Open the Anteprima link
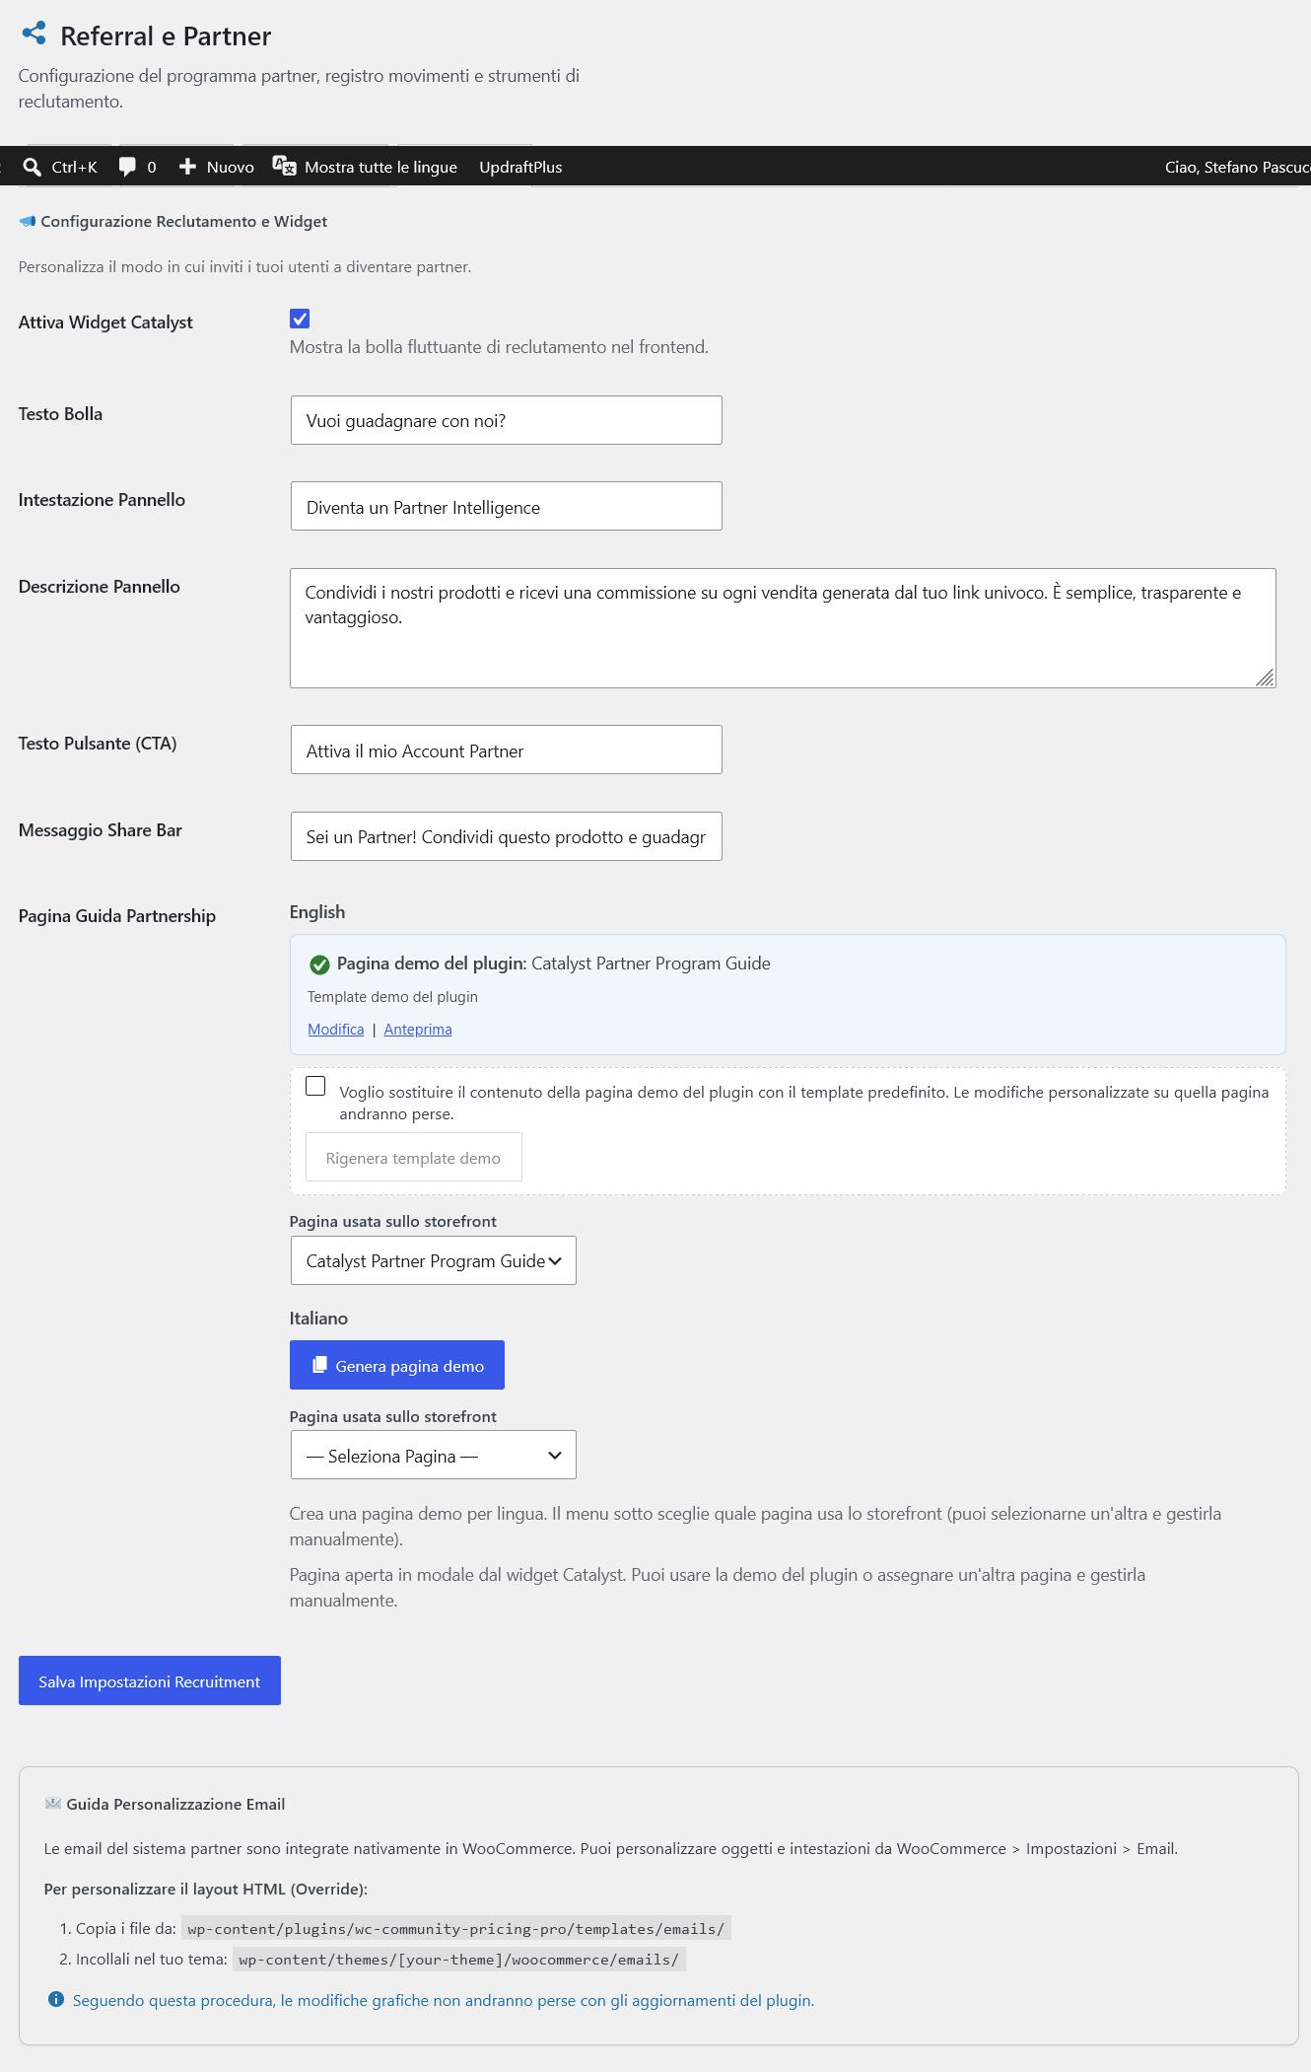This screenshot has height=2072, width=1311. pos(418,1029)
